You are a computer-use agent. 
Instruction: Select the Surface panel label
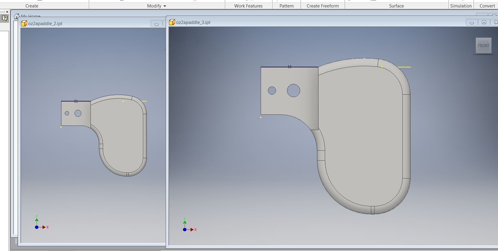coord(396,6)
